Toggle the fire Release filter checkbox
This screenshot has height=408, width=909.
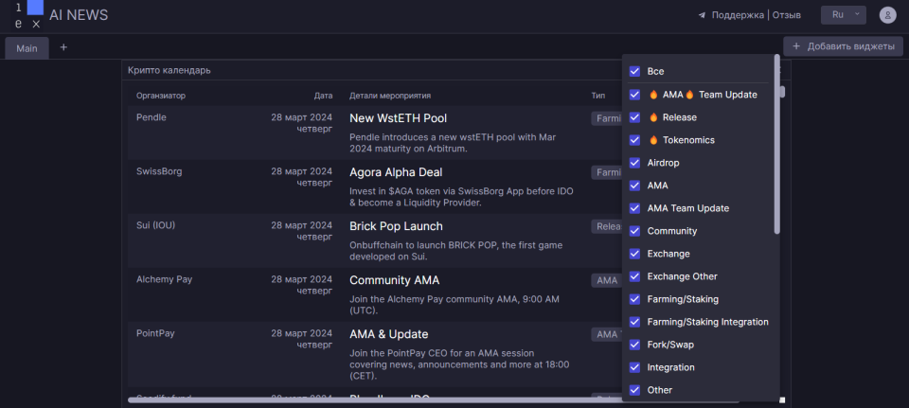click(634, 117)
